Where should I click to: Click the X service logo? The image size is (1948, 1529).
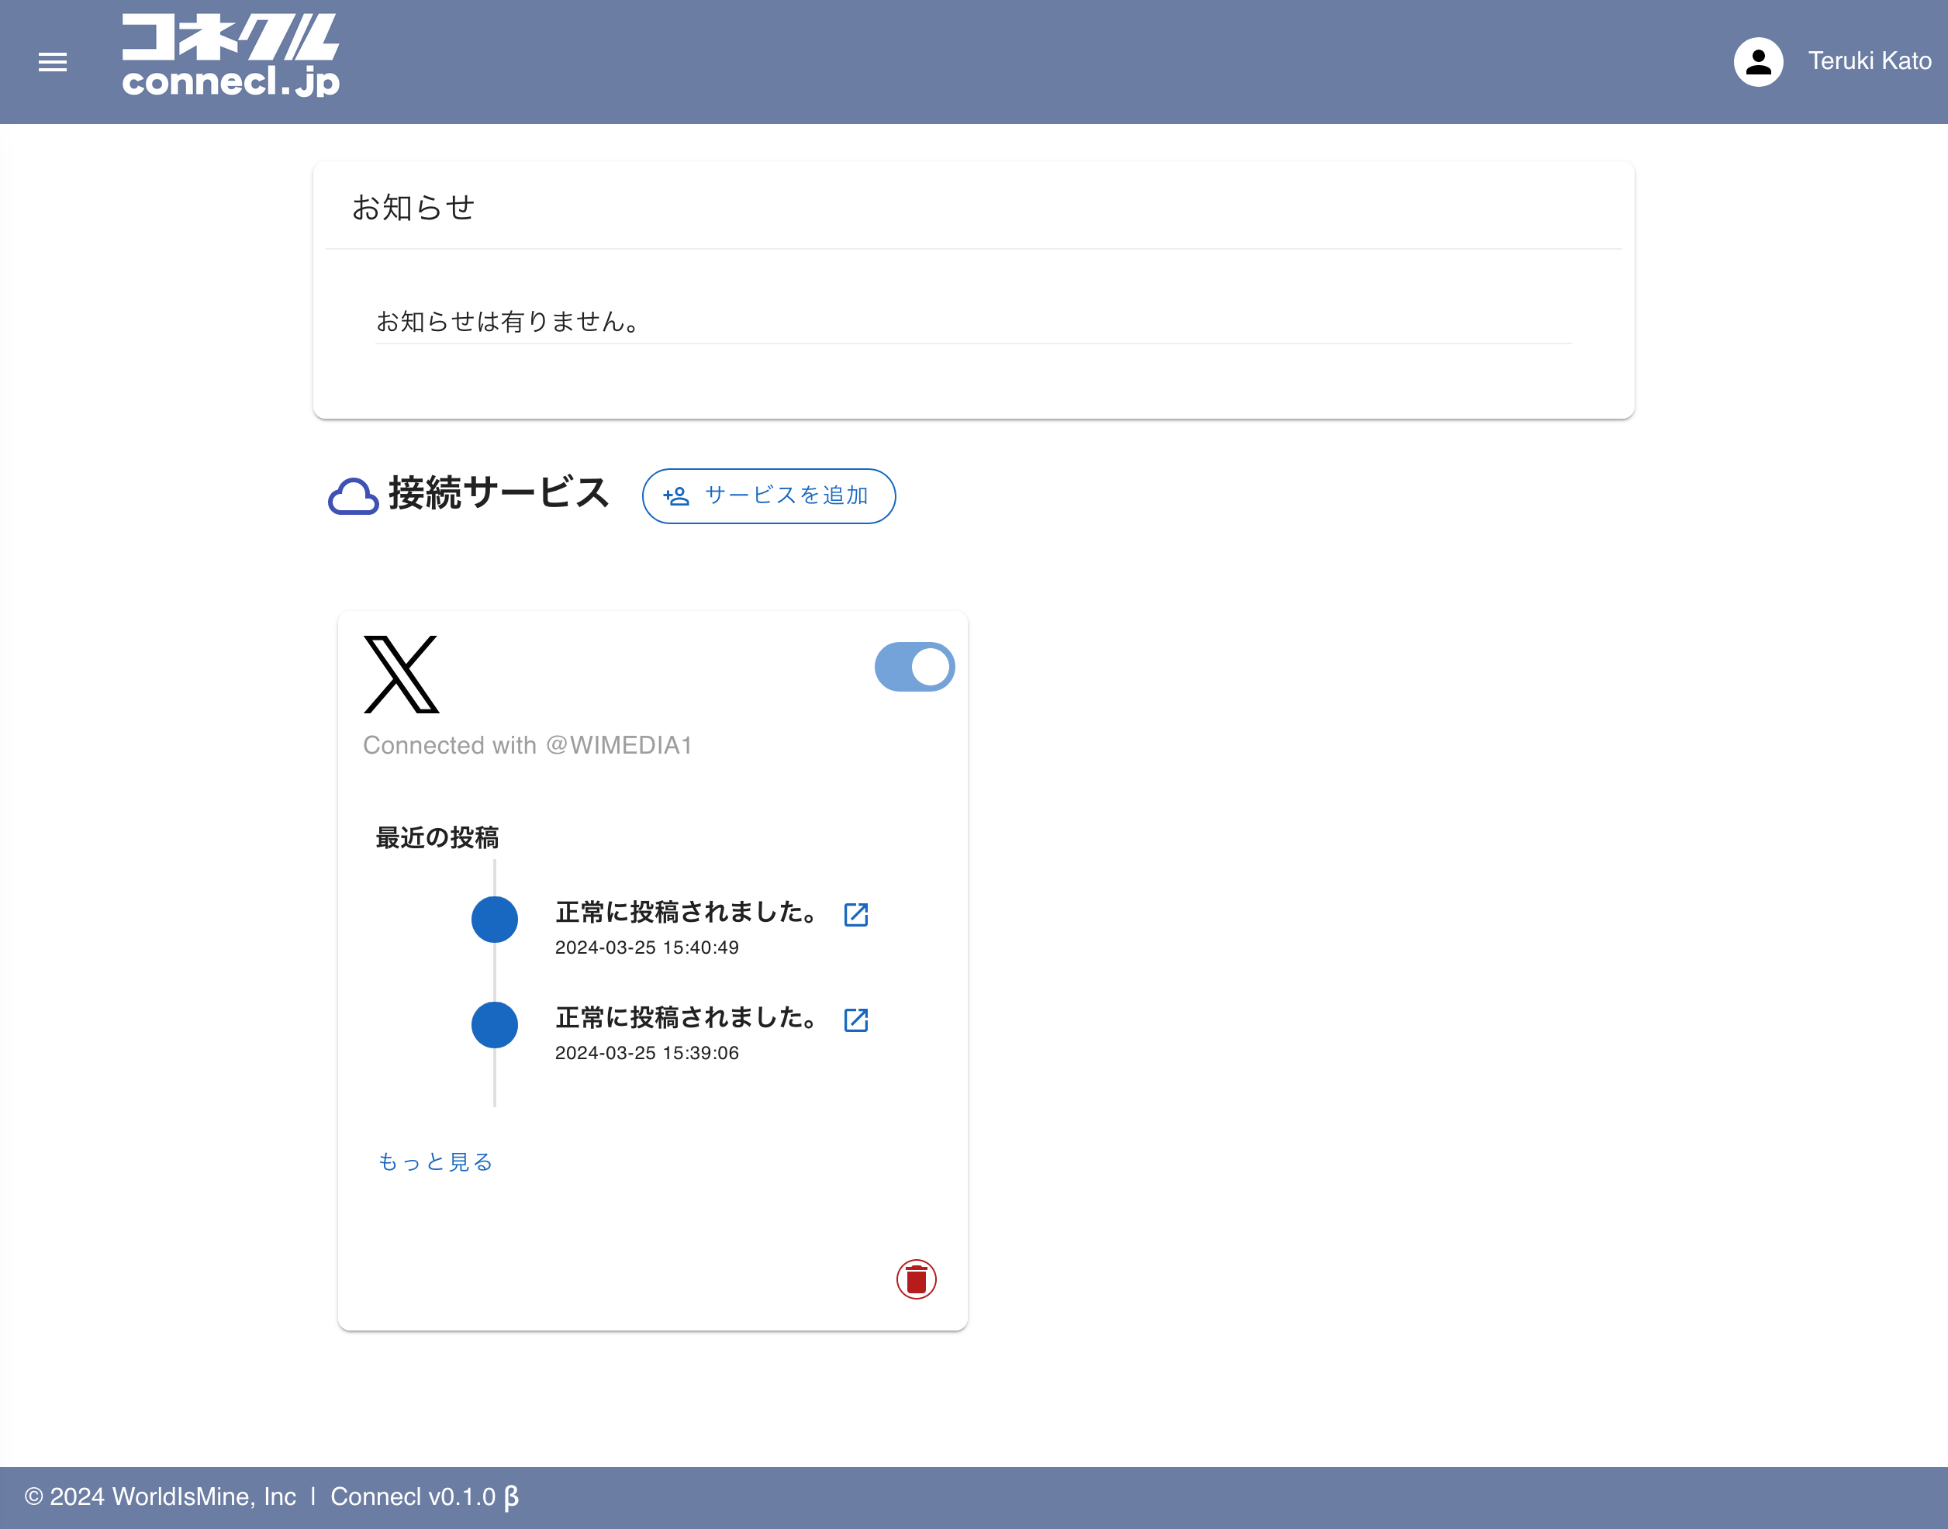coord(401,674)
